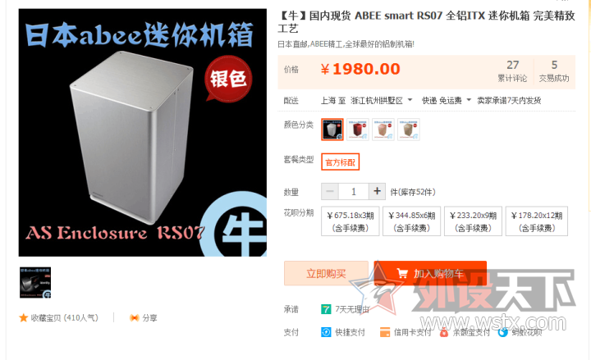Click the 立即购买 buy now button
Image resolution: width=591 pixels, height=360 pixels.
(x=326, y=273)
